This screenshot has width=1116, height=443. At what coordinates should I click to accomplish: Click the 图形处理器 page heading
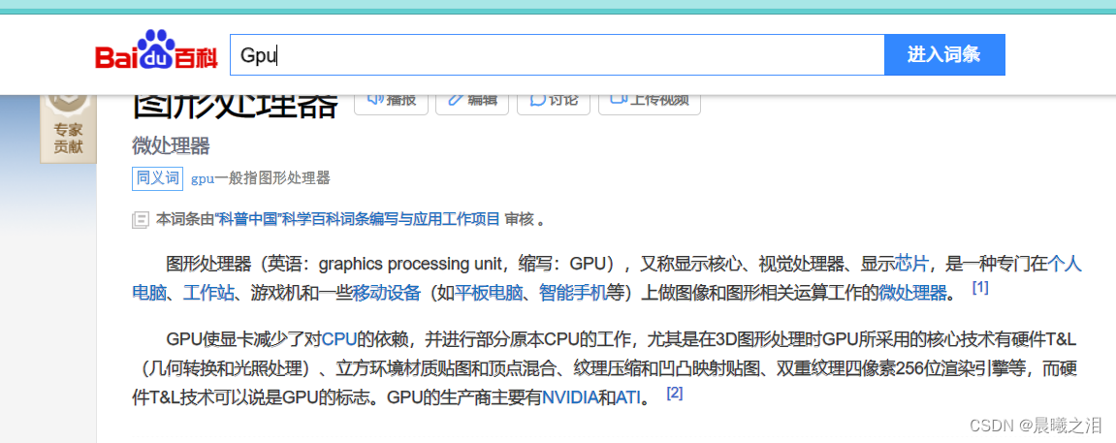pos(237,107)
